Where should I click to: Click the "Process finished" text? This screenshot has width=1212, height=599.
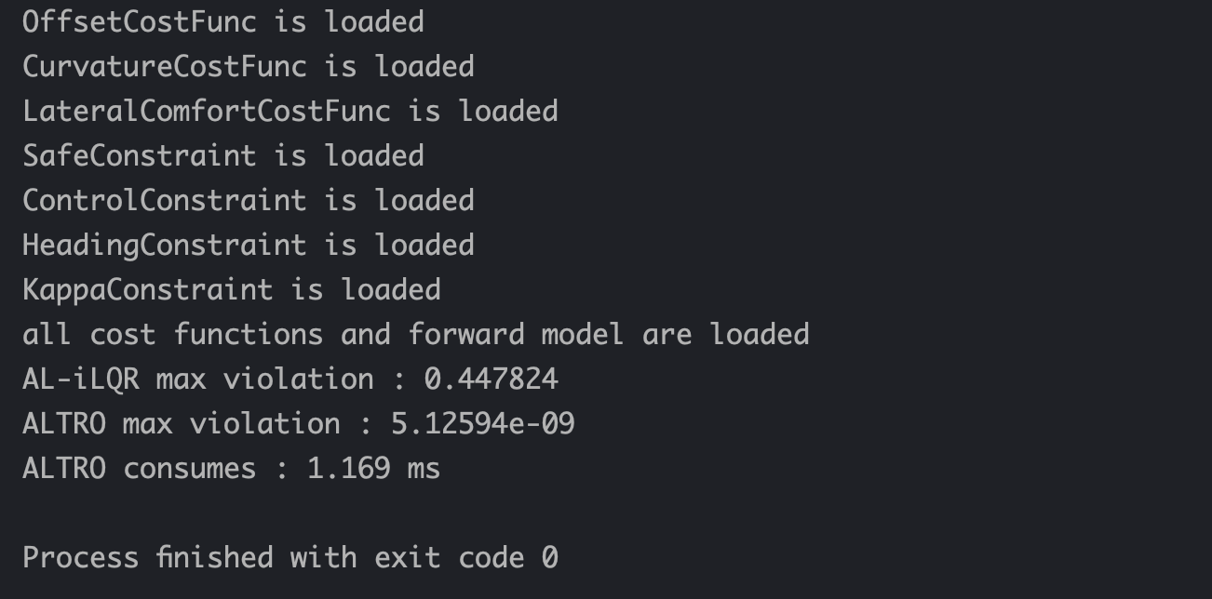(148, 557)
